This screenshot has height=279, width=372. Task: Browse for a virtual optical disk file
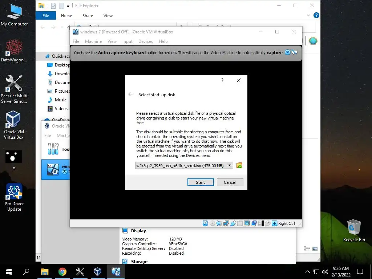(x=239, y=165)
